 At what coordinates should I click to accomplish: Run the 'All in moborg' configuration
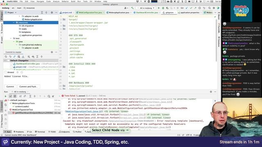tap(159, 8)
